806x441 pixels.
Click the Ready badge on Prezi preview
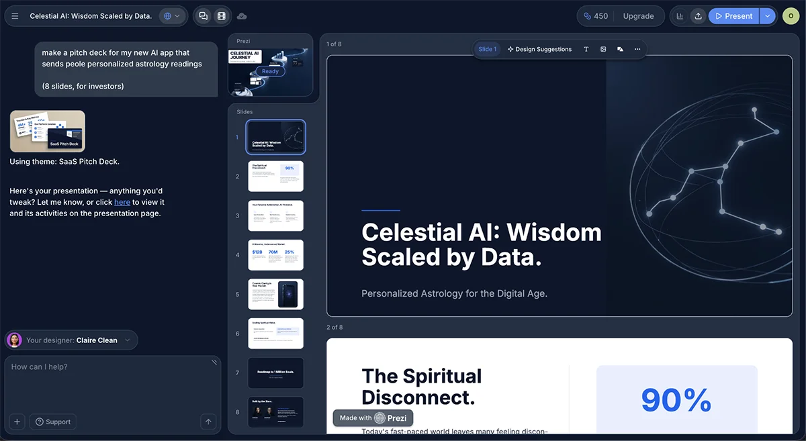[270, 71]
